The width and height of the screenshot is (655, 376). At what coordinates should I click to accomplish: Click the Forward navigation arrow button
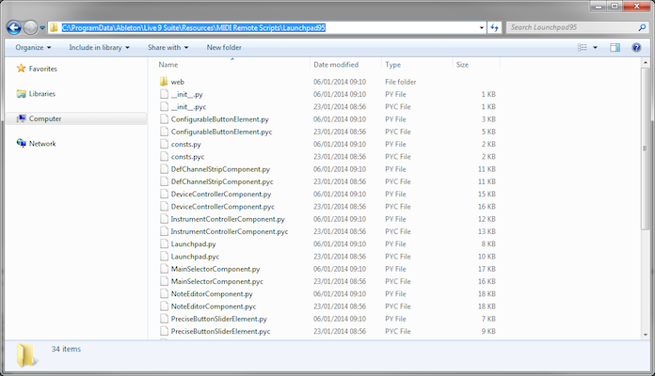pyautogui.click(x=32, y=27)
